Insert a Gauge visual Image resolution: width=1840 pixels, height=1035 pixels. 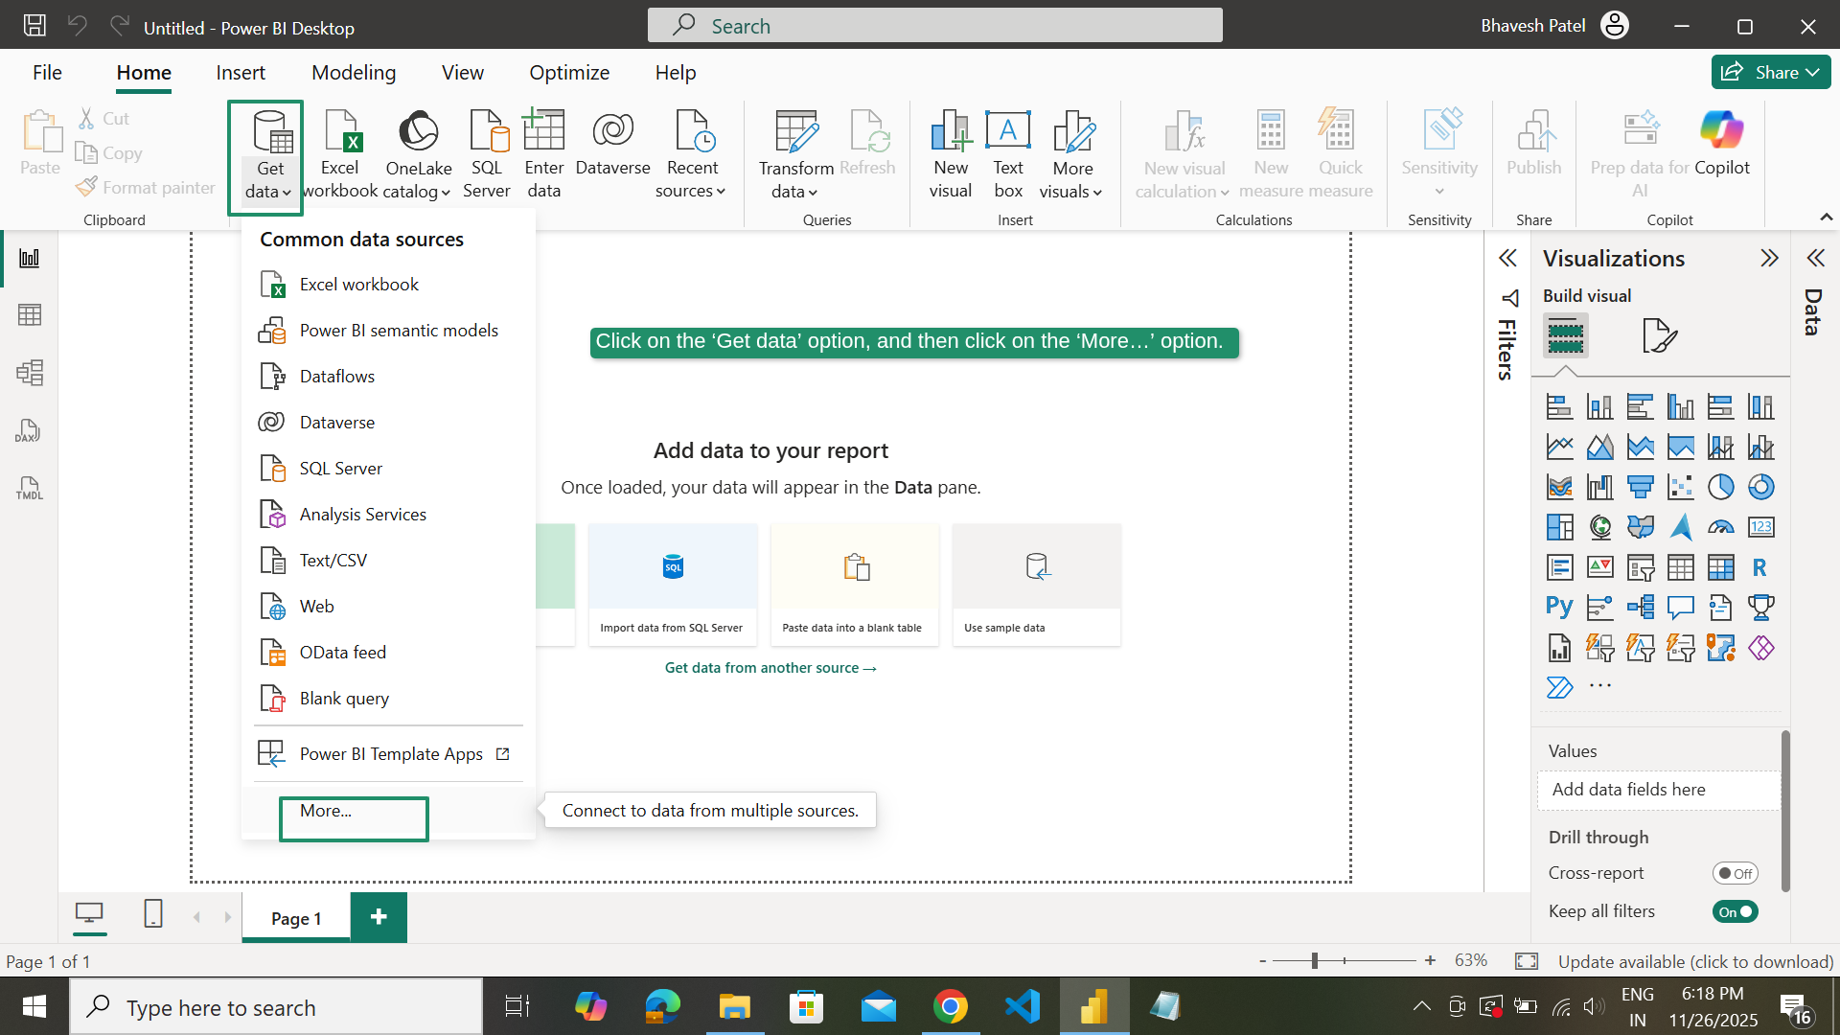click(1721, 527)
